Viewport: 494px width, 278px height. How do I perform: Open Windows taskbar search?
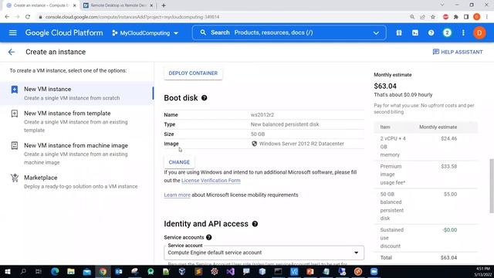pos(23,271)
